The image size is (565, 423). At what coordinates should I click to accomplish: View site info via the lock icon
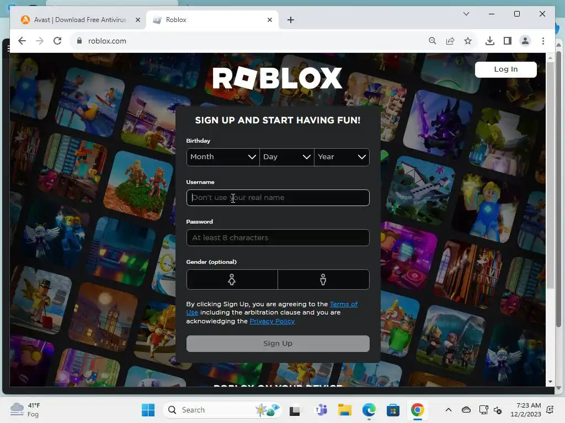point(79,41)
